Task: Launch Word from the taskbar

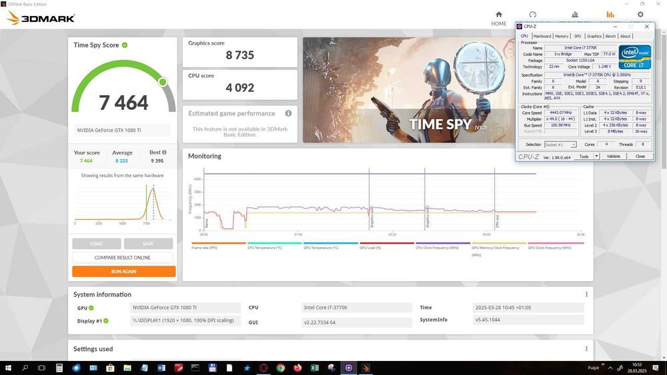Action: click(161, 368)
